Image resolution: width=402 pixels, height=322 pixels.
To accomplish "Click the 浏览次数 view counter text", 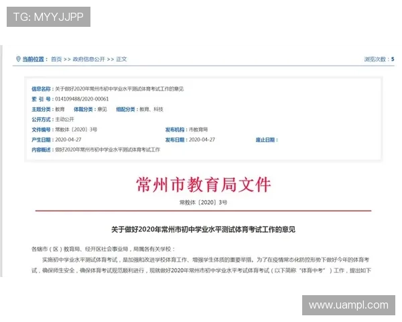I will (x=379, y=59).
